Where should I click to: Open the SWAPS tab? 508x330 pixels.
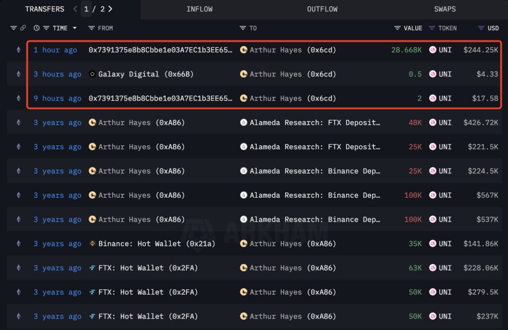pyautogui.click(x=444, y=9)
